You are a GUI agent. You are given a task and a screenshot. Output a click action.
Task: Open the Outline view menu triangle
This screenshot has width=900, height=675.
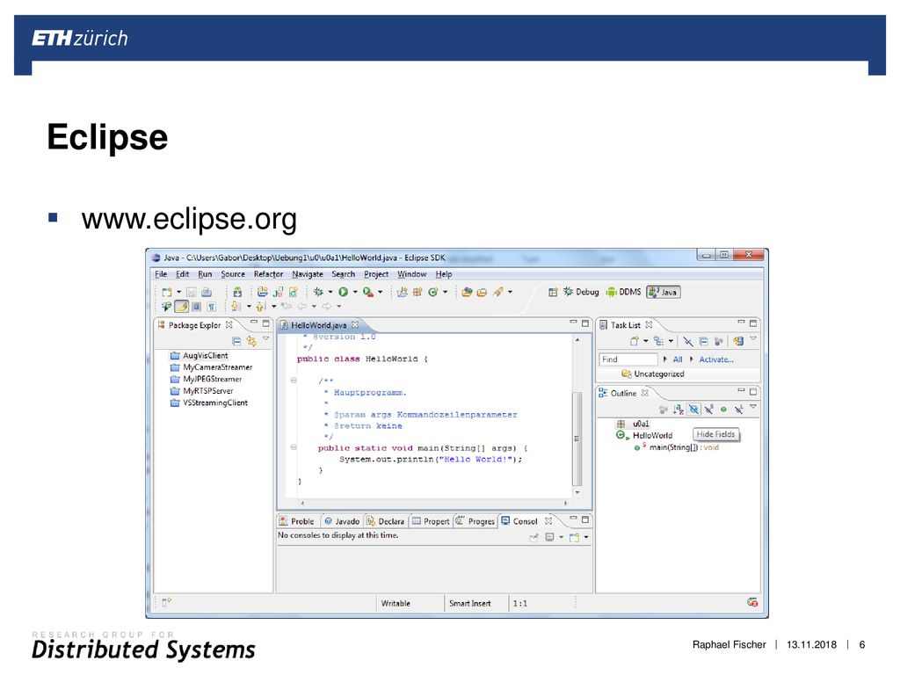pyautogui.click(x=753, y=407)
